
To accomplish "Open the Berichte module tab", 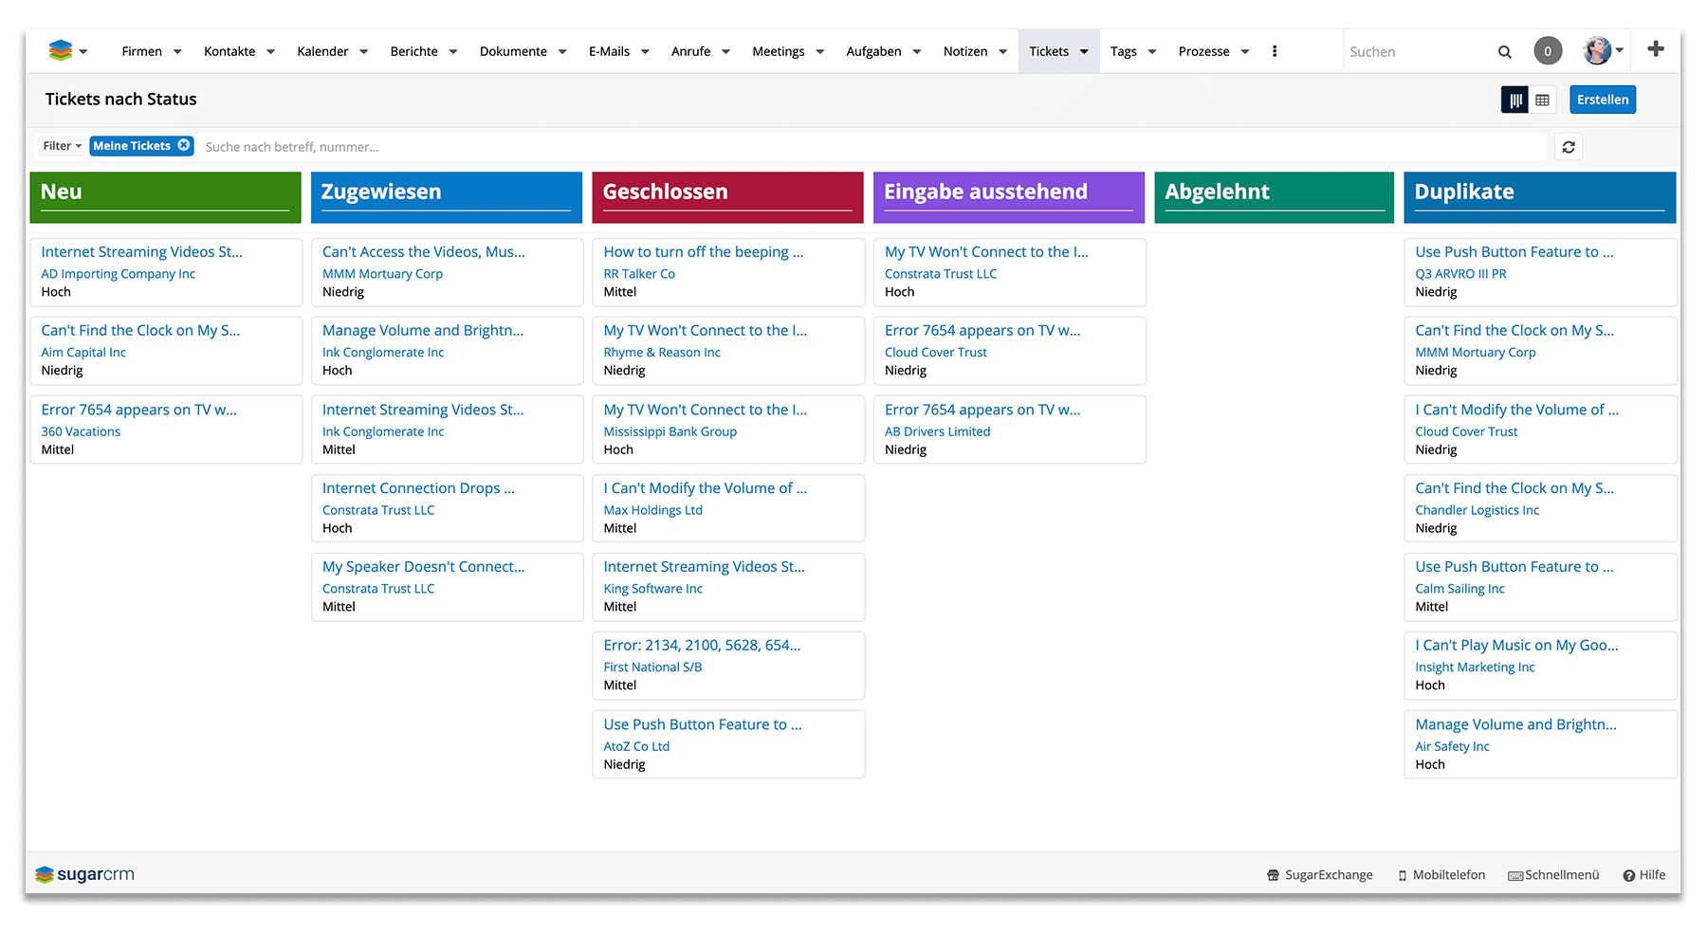I will 413,51.
